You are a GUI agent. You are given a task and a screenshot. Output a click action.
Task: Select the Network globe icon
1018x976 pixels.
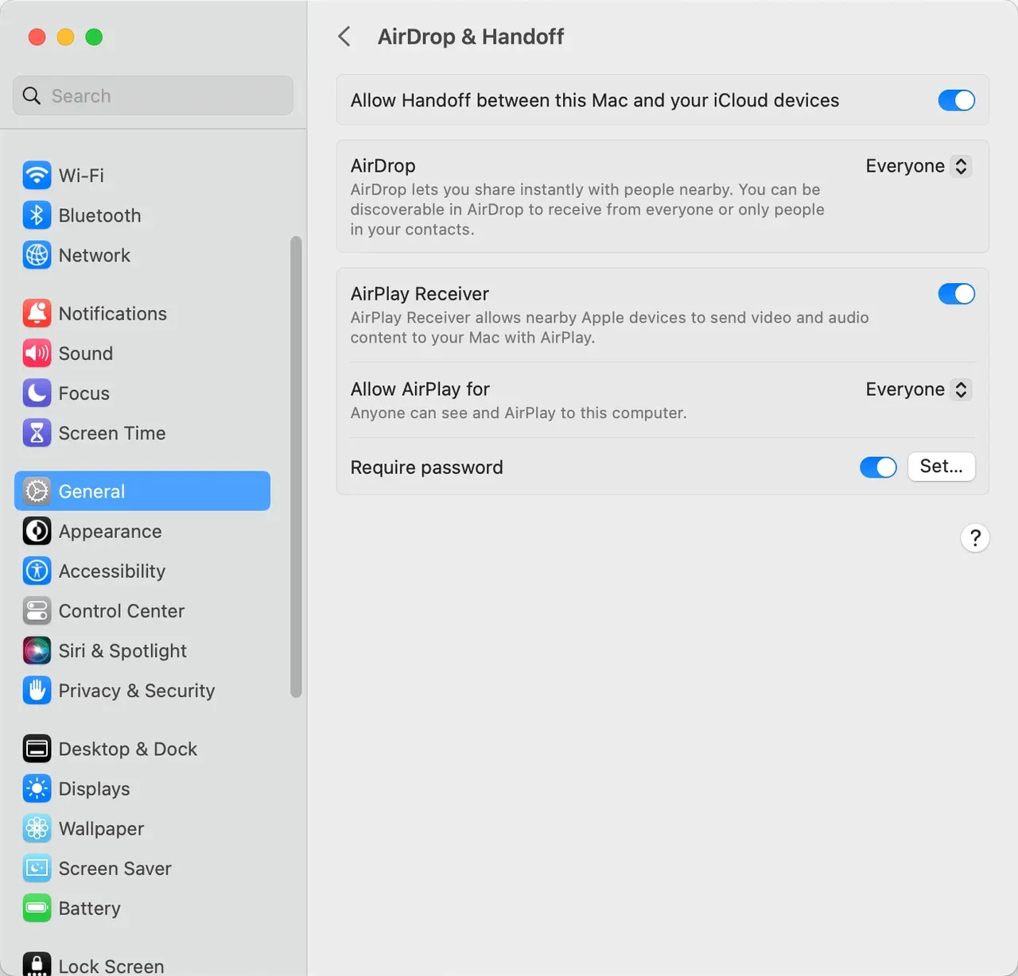pyautogui.click(x=37, y=255)
